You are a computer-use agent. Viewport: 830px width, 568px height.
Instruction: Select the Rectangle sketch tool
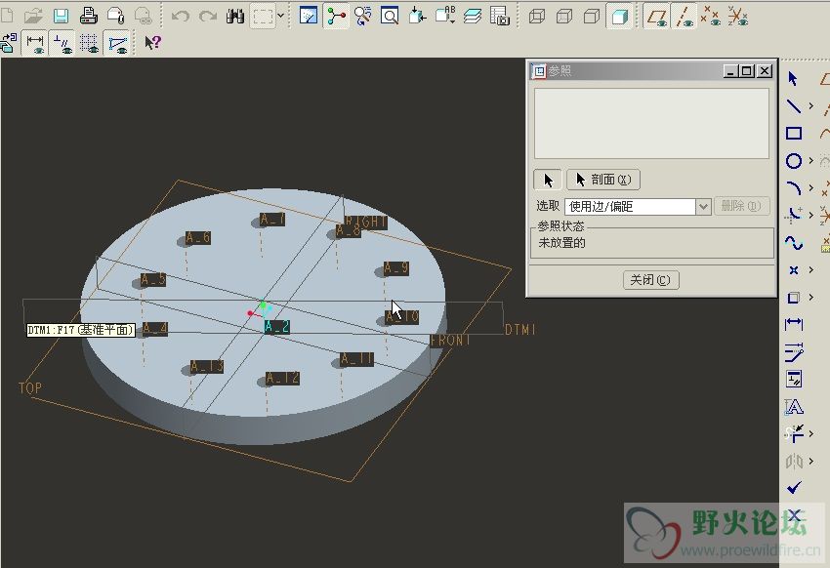(794, 134)
